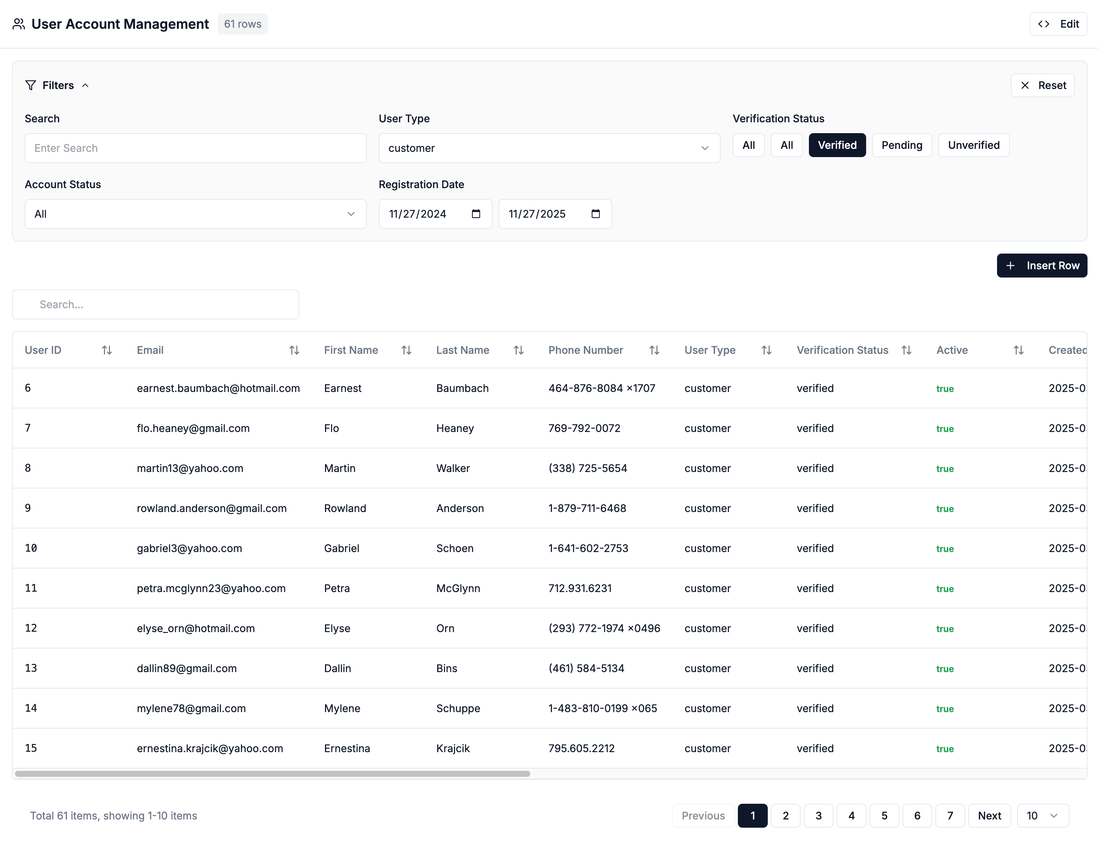This screenshot has height=852, width=1098.
Task: Click the user management icon next to the page title
Action: (19, 24)
